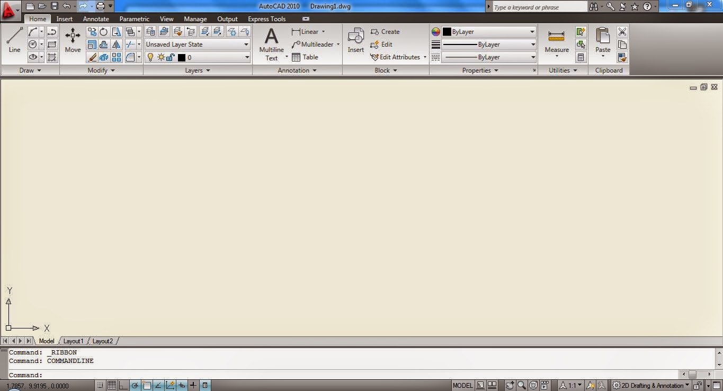The image size is (723, 391).
Task: Select the Rectangle tool in Draw panel
Action: 52,45
